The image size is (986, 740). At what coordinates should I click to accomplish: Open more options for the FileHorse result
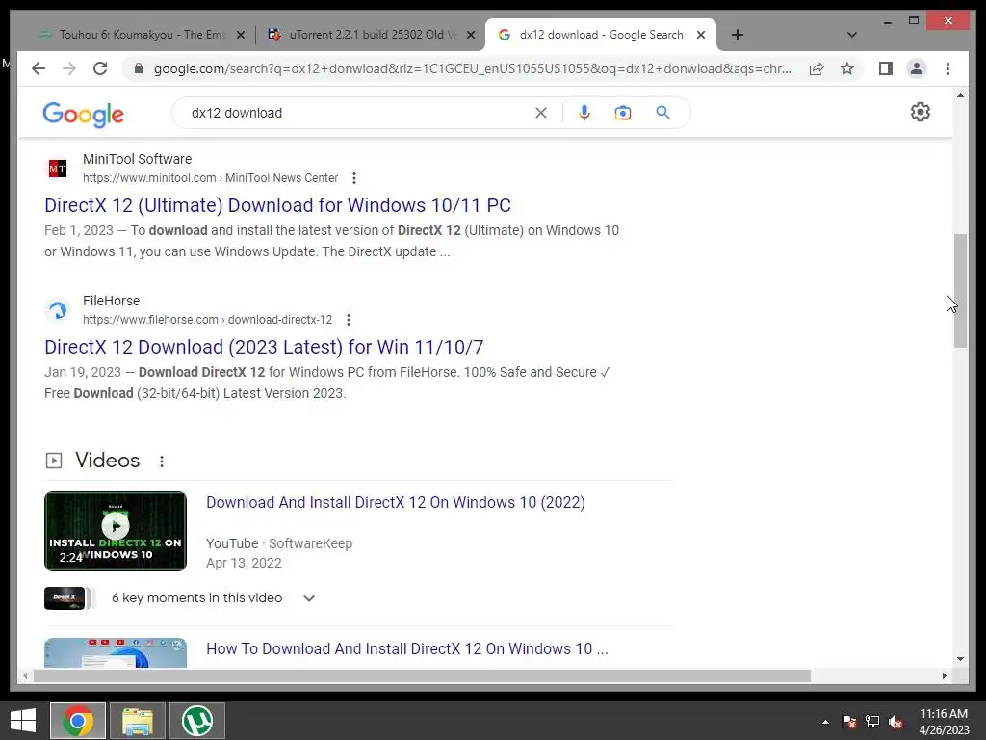(349, 320)
